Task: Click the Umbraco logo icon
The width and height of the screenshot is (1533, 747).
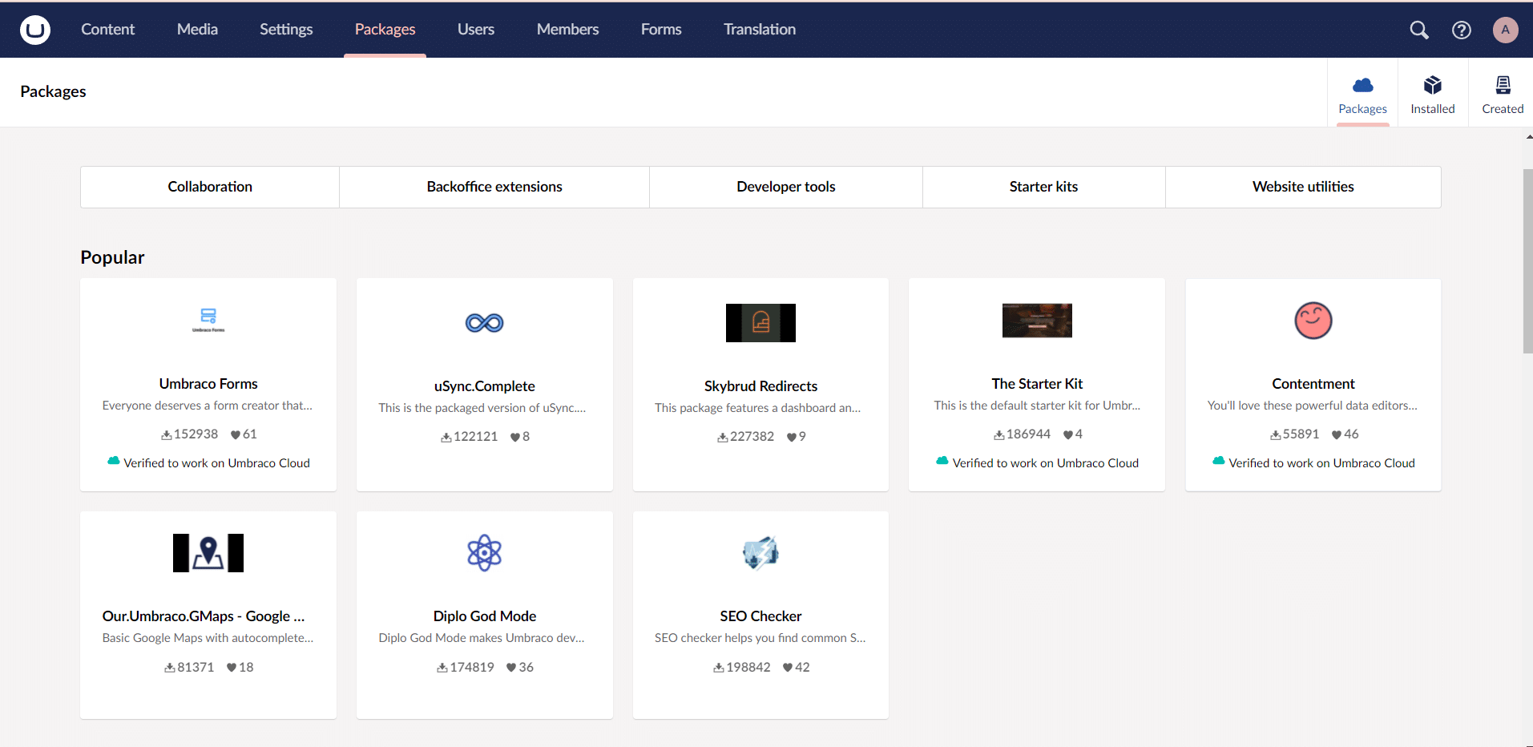Action: (x=35, y=30)
